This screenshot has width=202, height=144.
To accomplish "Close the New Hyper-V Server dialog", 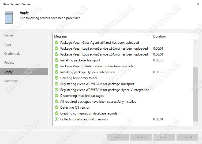I will [198, 4].
